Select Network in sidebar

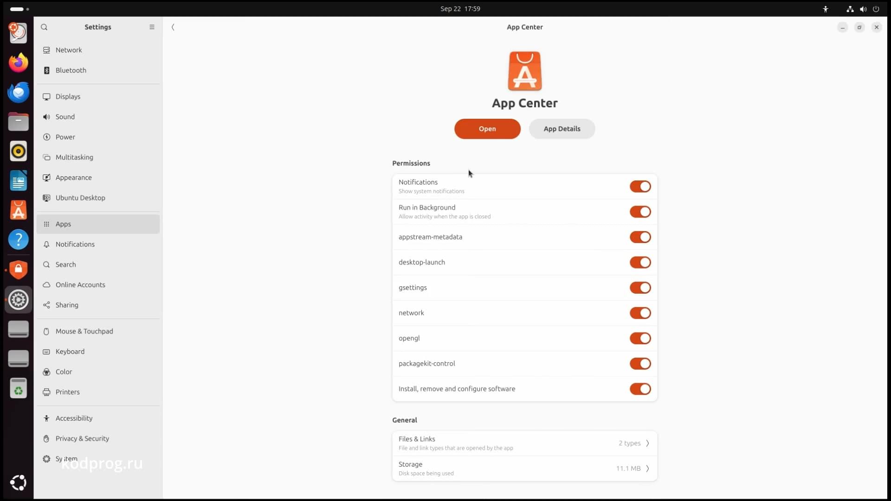click(x=98, y=50)
